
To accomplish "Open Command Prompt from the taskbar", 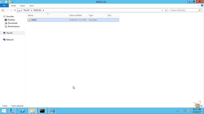I will point(42,111).
